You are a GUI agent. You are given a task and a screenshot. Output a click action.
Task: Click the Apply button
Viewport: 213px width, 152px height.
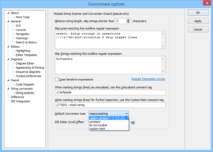coord(198,21)
